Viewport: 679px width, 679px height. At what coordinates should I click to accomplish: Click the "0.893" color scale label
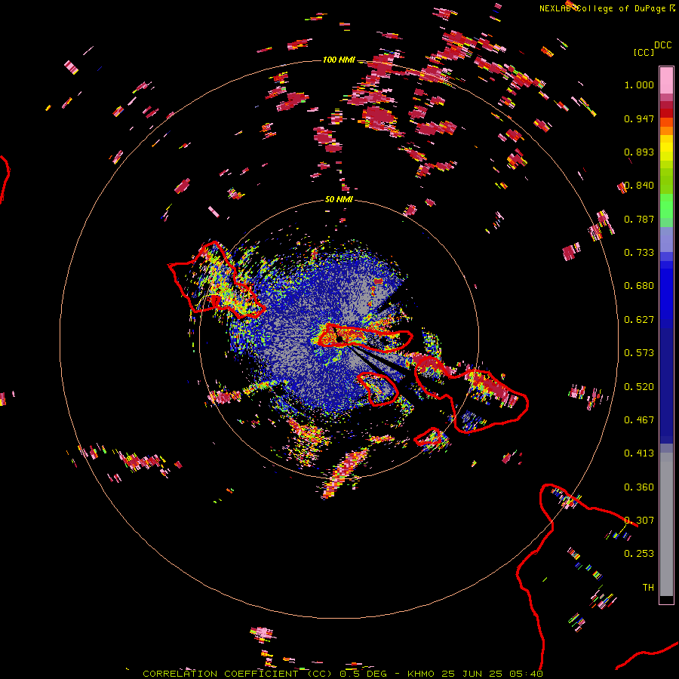(639, 152)
